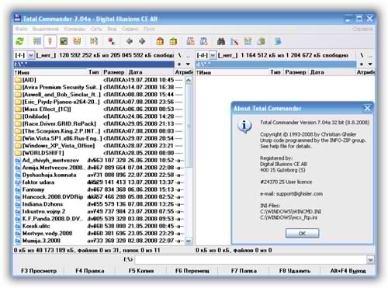Click the video file icon of Fantomy
The width and height of the screenshot is (388, 288).
(18, 189)
